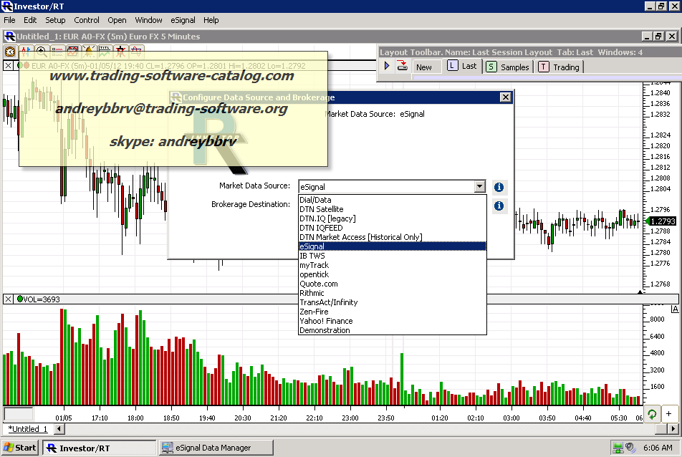Click the save layout icon with red arrow
The width and height of the screenshot is (682, 457).
point(402,66)
